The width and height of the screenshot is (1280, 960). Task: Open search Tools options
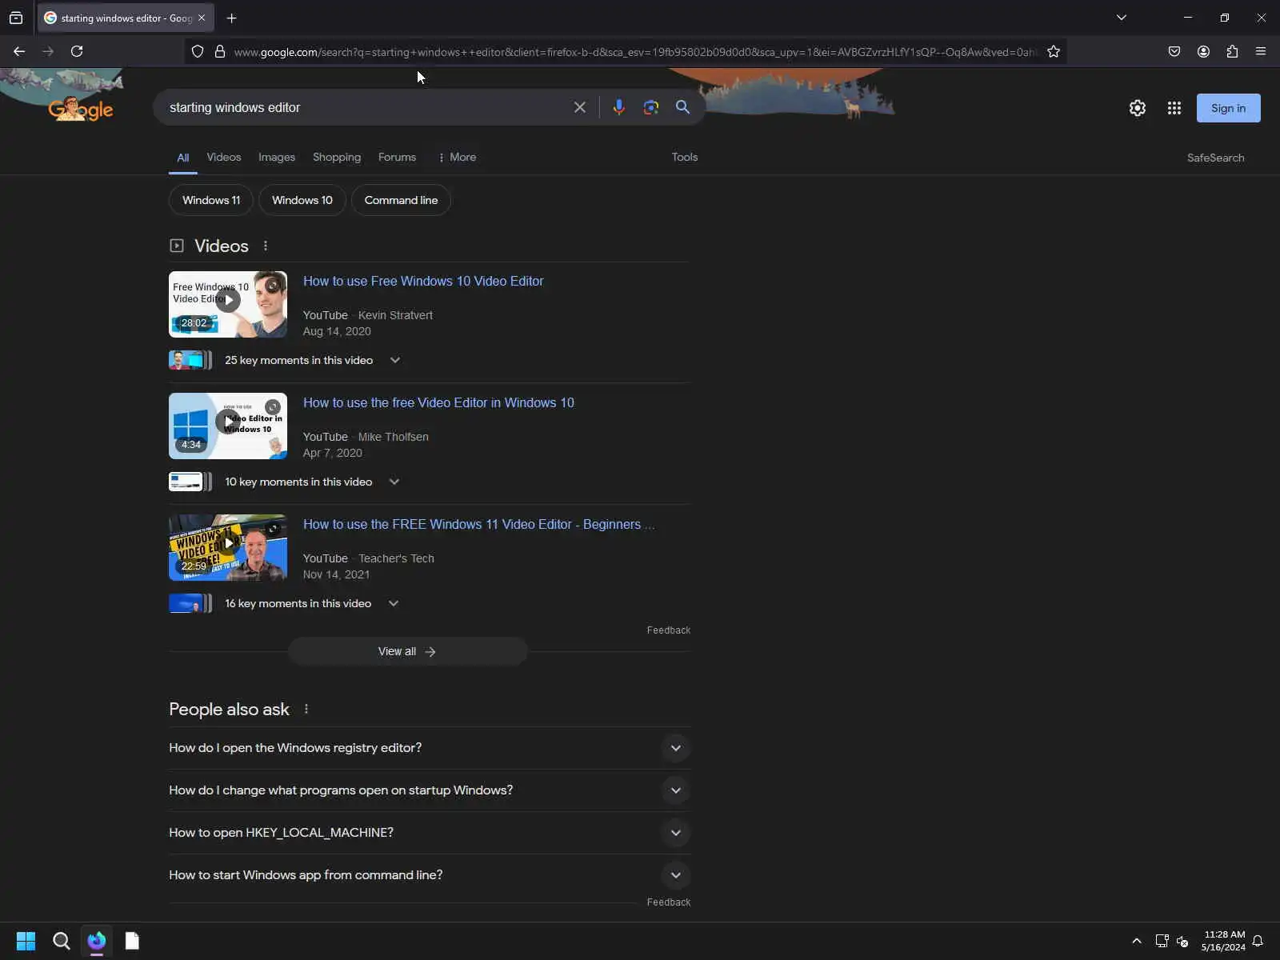pos(685,157)
